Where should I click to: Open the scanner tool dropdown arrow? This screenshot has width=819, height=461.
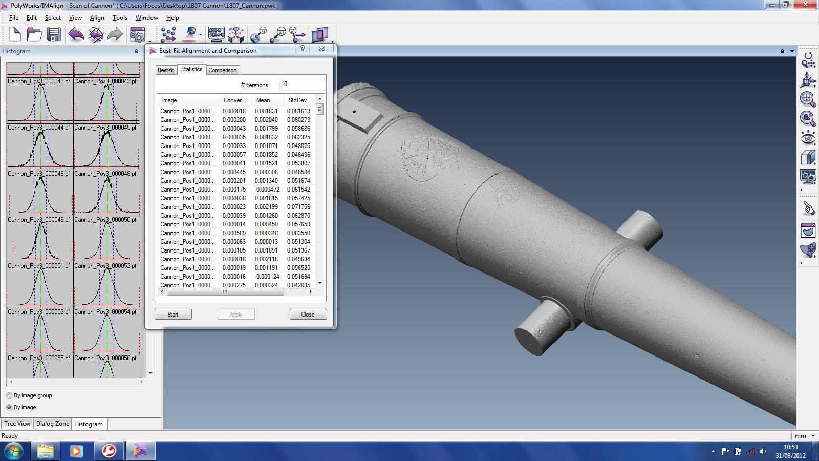click(x=200, y=35)
